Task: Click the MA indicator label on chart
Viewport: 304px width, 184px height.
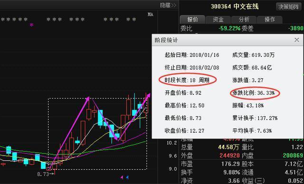Action: point(151,15)
